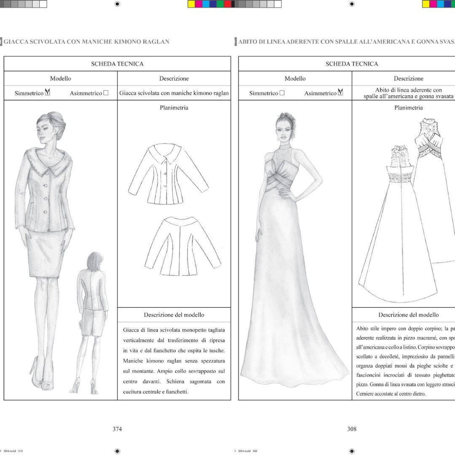Screen dimensions: 455x455
Task: Click "SCHEDA TECNICA" on the jacket sheet
Action: 117,64
